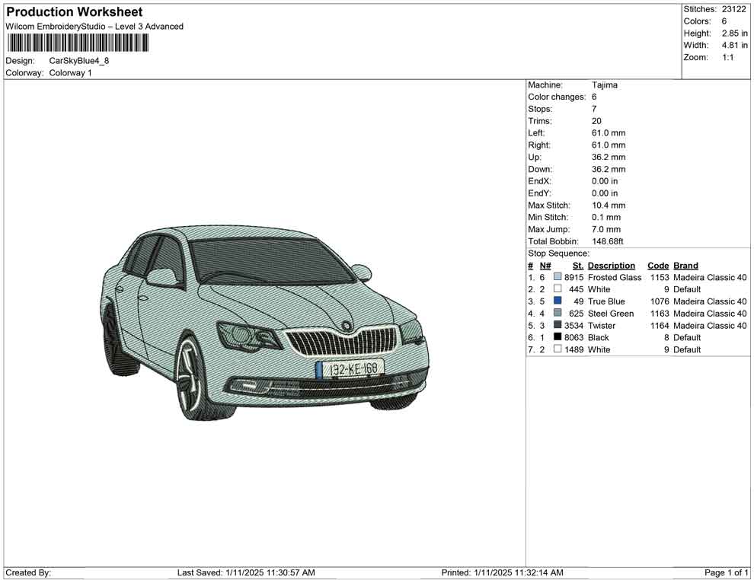Click the Brand column header
The image size is (754, 580).
[685, 266]
